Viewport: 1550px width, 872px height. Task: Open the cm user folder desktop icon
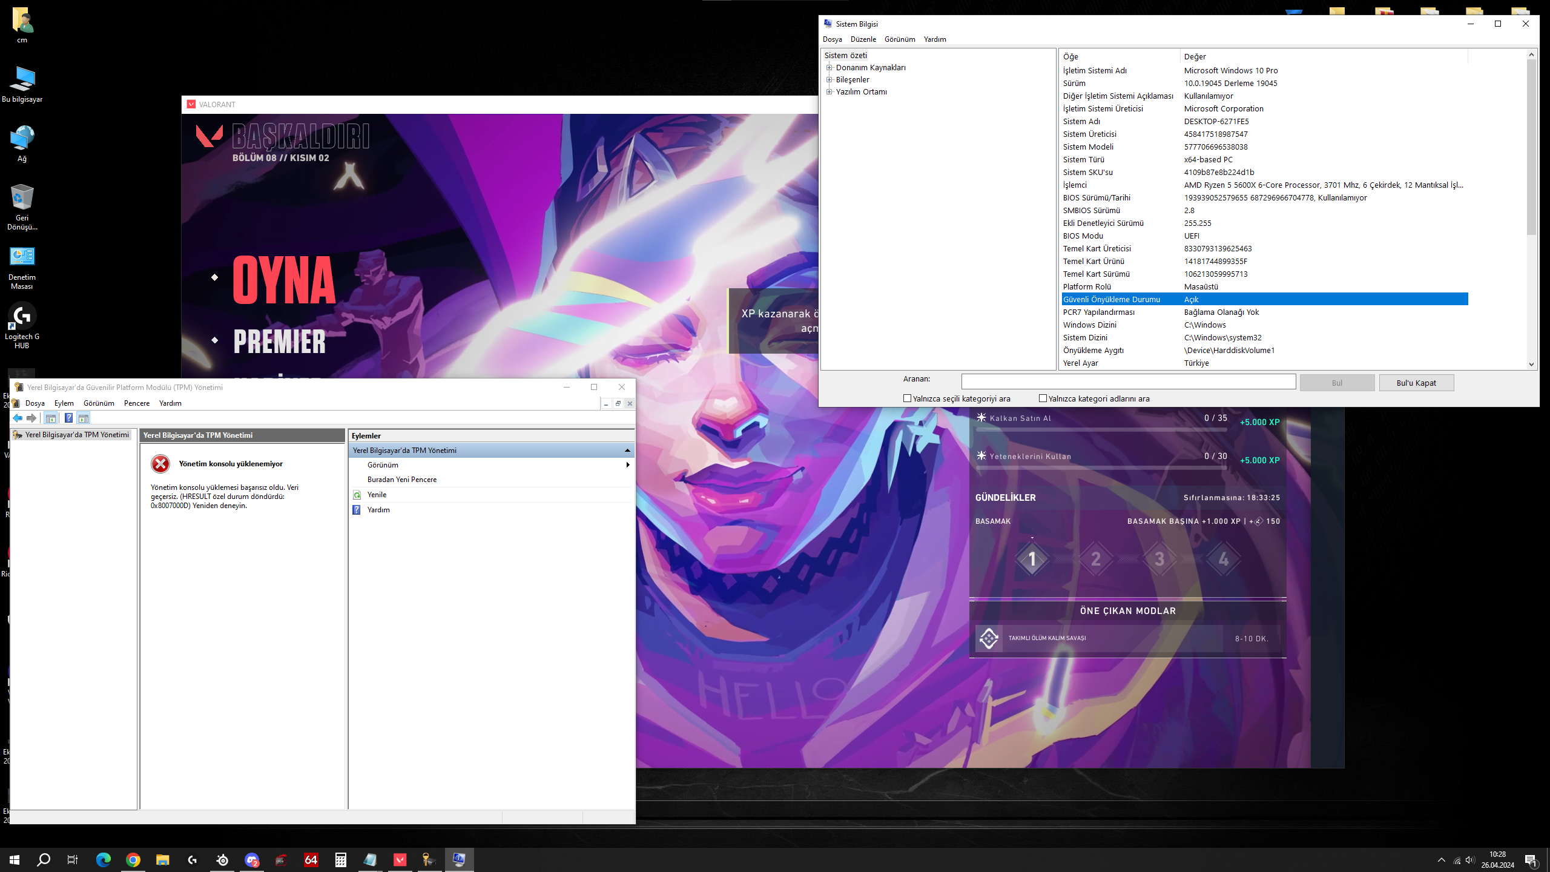(x=22, y=25)
